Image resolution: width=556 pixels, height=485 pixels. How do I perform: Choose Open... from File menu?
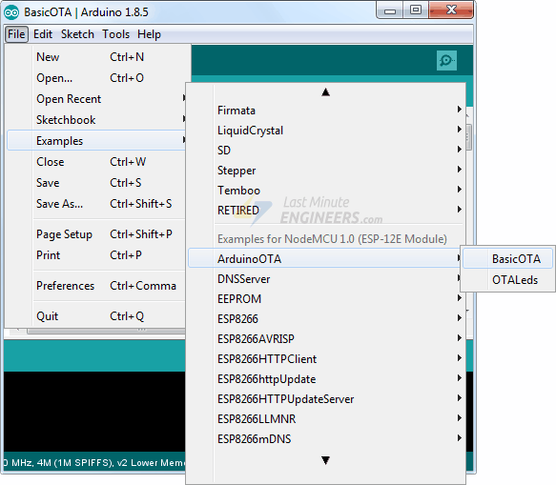point(96,78)
